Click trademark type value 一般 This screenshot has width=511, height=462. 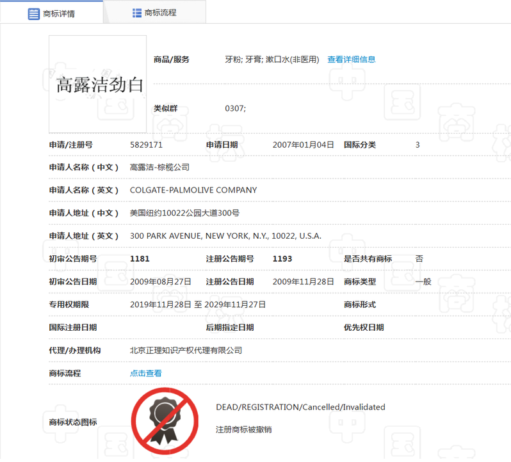[423, 282]
